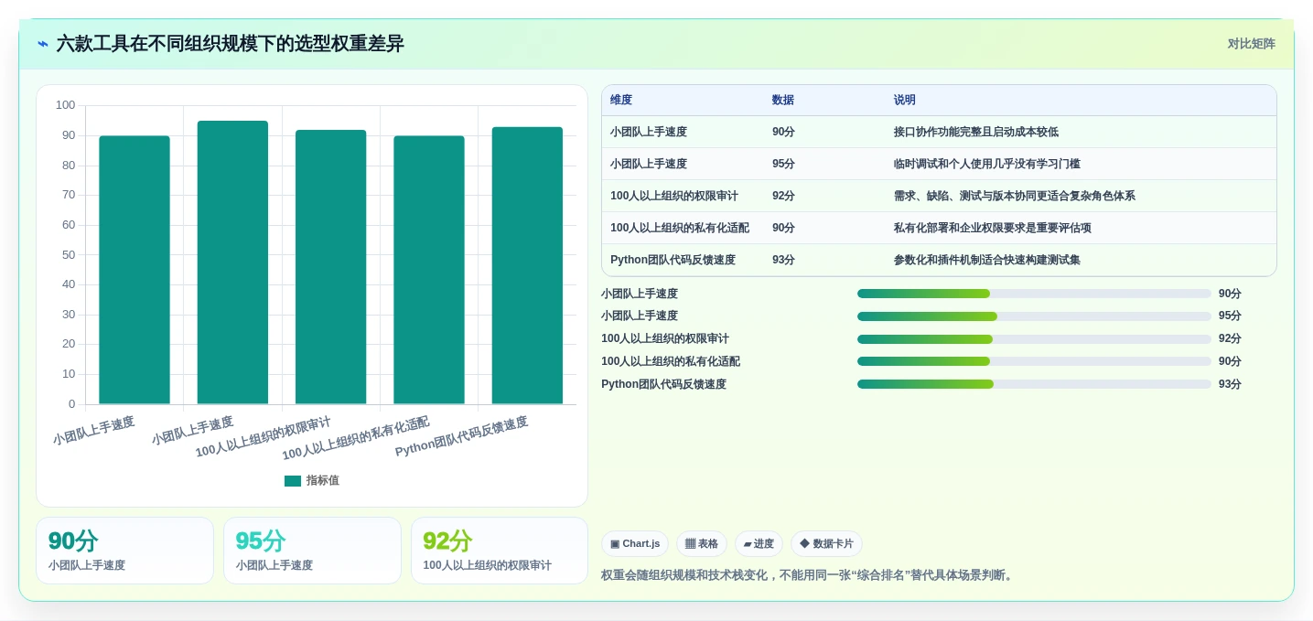Click the chart bar for 100人以上组织的私有化适配

pyautogui.click(x=429, y=270)
